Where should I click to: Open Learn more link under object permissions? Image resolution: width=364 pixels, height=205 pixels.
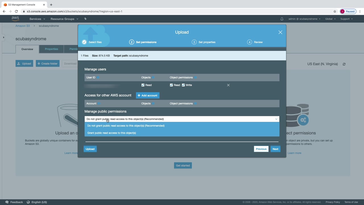point(294,153)
